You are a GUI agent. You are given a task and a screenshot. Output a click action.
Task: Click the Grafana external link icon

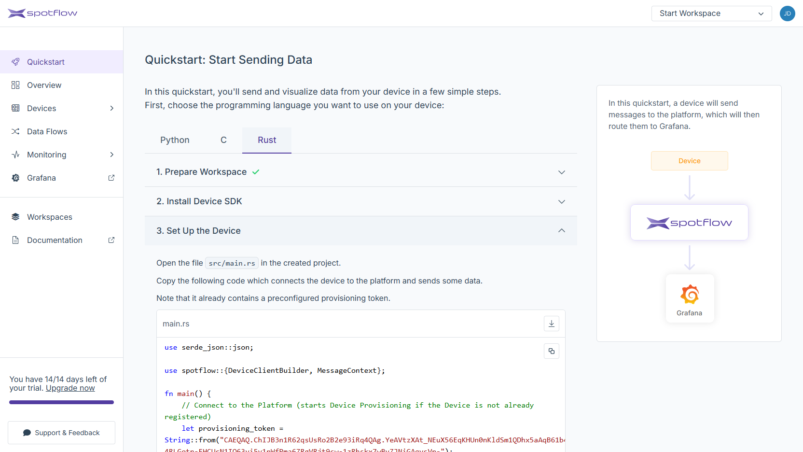click(111, 178)
